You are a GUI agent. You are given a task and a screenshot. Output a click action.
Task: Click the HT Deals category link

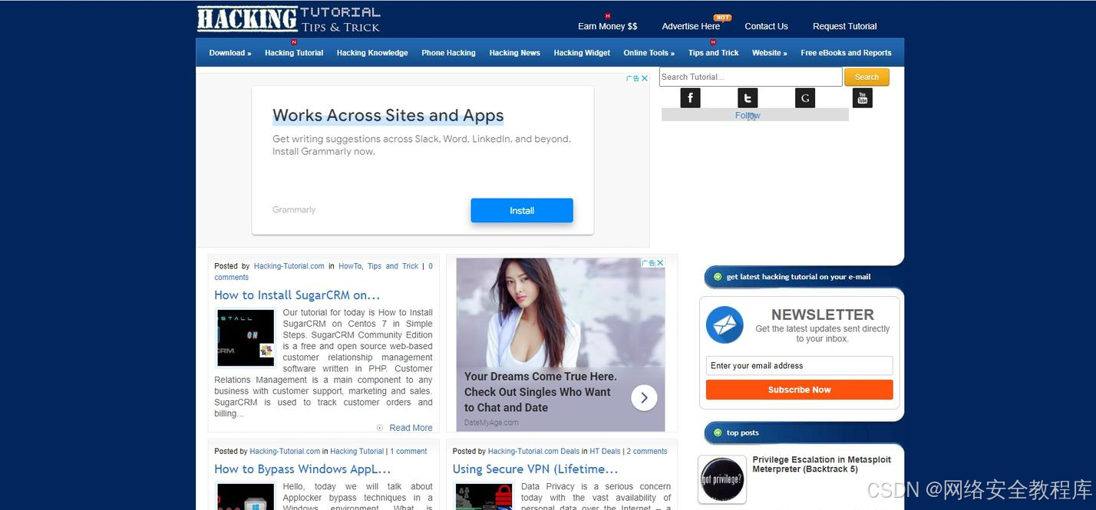click(605, 451)
